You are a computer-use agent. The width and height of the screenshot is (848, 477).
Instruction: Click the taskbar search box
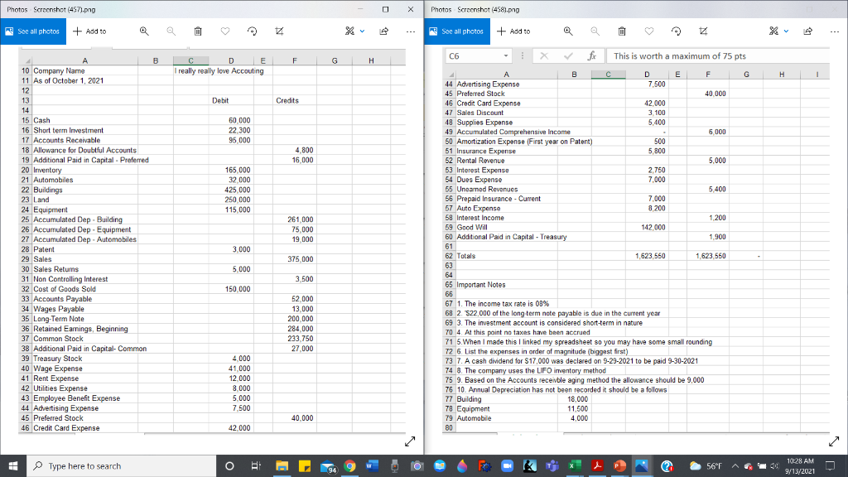point(121,465)
